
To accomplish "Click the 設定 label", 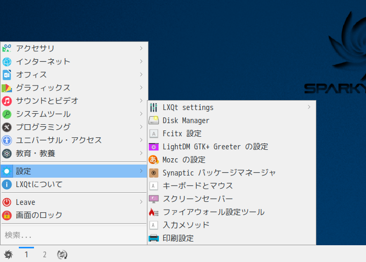I will click(x=24, y=171).
